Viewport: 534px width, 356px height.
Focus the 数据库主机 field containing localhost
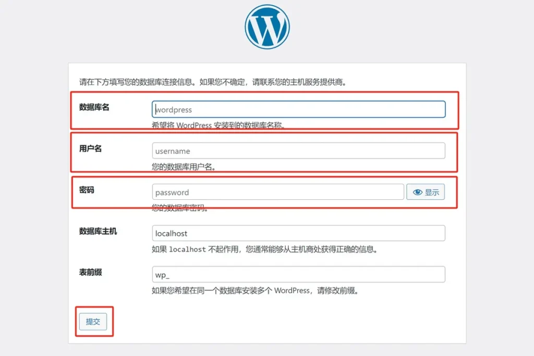point(297,233)
